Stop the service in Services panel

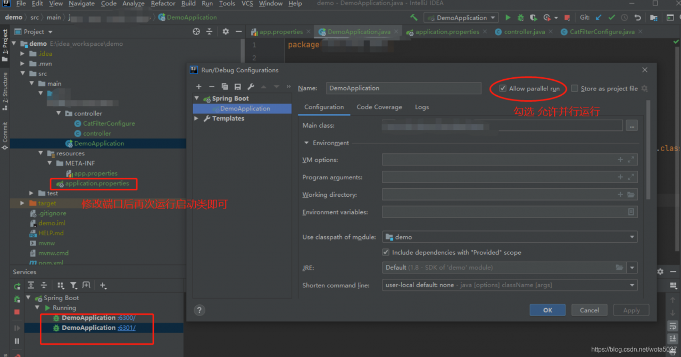click(17, 312)
